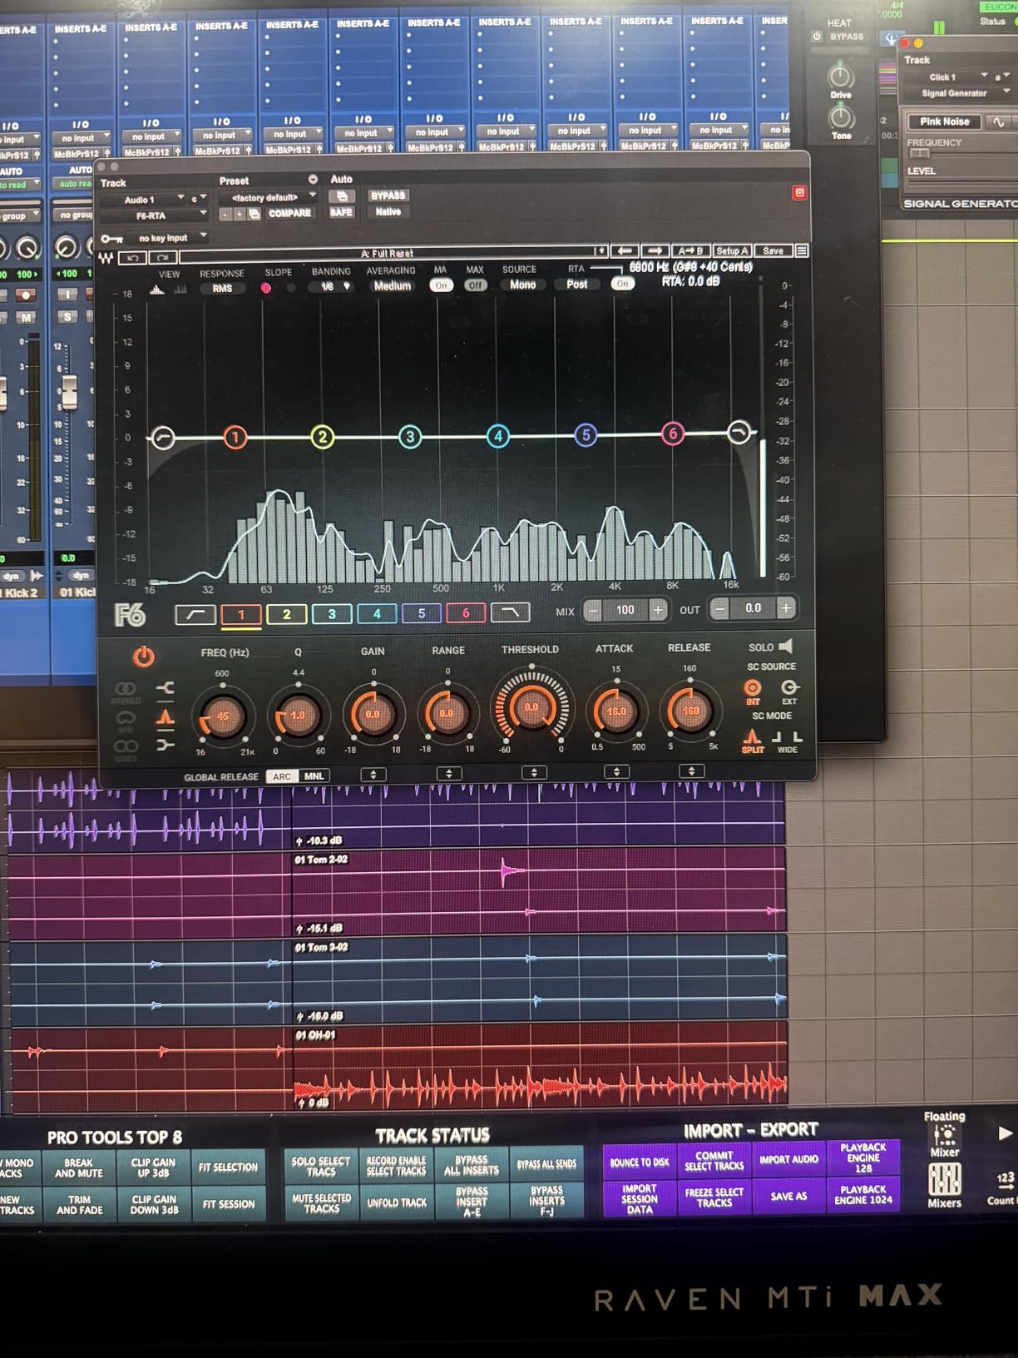Click Save in F6 toolbar
Viewport: 1018px width, 1358px height.
pyautogui.click(x=773, y=250)
